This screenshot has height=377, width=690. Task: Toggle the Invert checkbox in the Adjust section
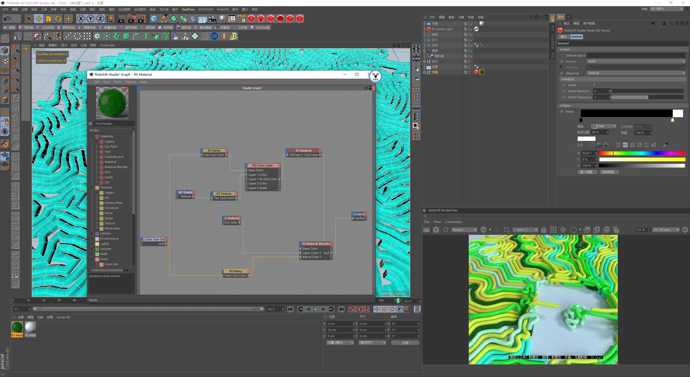tap(595, 85)
